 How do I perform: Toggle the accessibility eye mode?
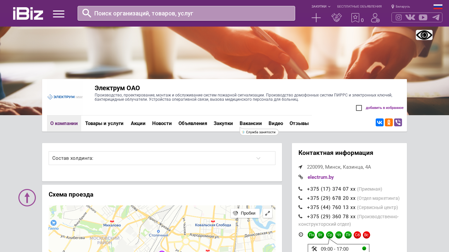[x=424, y=35]
